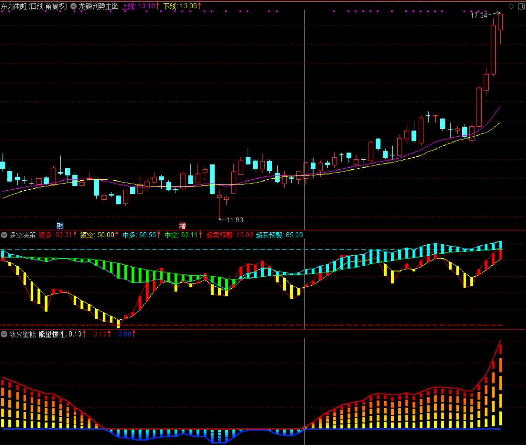
Task: Click the red 0.13 value in 冰火量能 header
Action: tap(101, 334)
